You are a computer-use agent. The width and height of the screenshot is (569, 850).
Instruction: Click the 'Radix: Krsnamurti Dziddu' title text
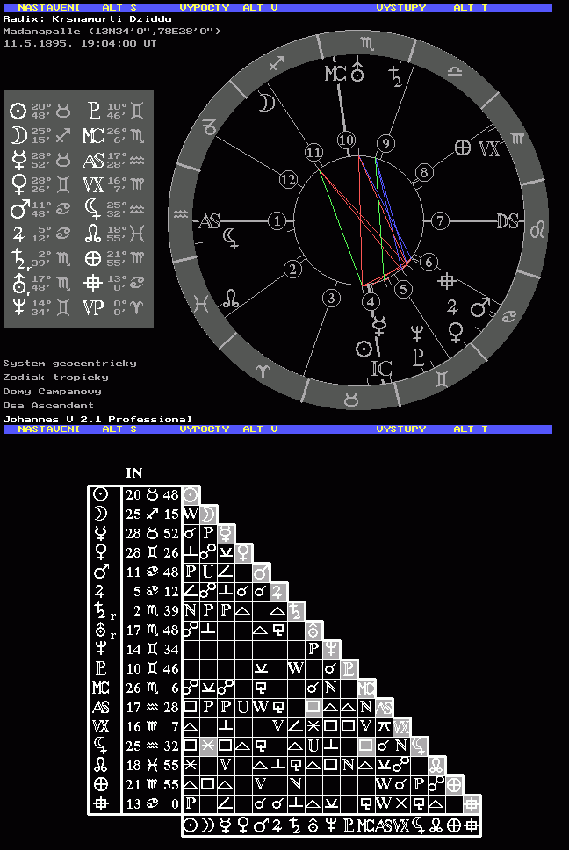click(88, 18)
